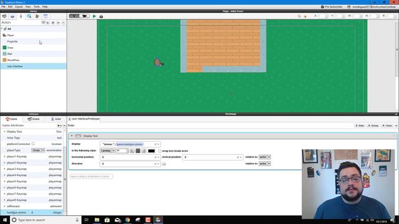Select the Grass actor
Image resolution: width=399 pixels, height=224 pixels.
click(33, 47)
